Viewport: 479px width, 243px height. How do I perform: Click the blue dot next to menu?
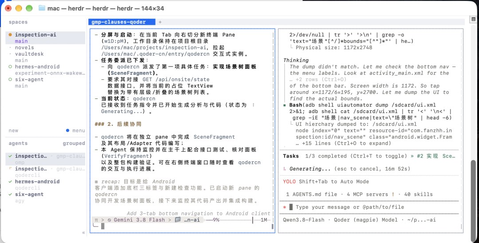click(x=67, y=130)
